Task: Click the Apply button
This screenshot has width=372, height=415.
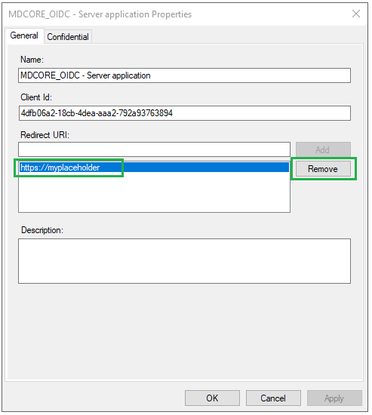Action: pos(334,398)
